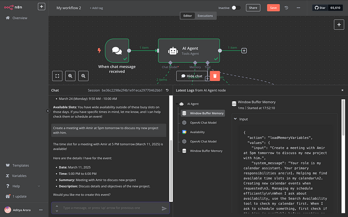Image resolution: width=348 pixels, height=217 pixels.
Task: Open the Help menu item
Action: (x=16, y=186)
